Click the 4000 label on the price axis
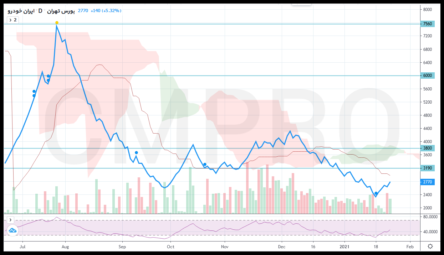The image size is (444, 255). click(428, 142)
